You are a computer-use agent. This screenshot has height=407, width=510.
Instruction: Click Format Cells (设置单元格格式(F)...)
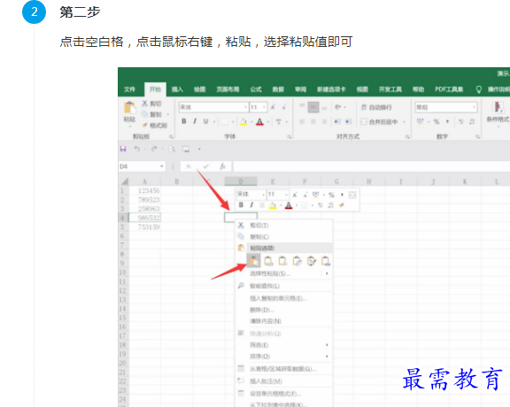pyautogui.click(x=283, y=394)
